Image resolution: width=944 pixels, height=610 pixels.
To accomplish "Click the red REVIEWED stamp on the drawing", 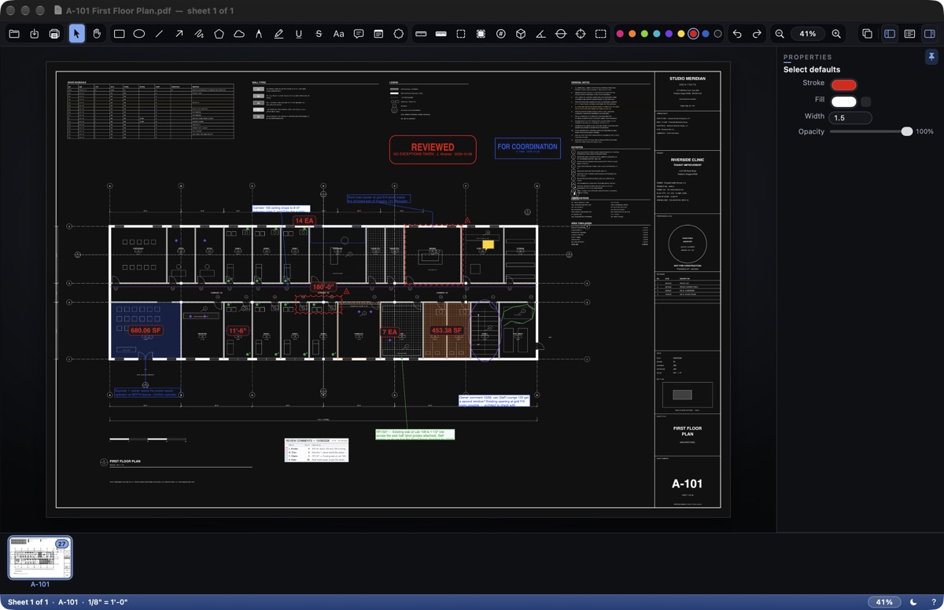I will pyautogui.click(x=433, y=149).
